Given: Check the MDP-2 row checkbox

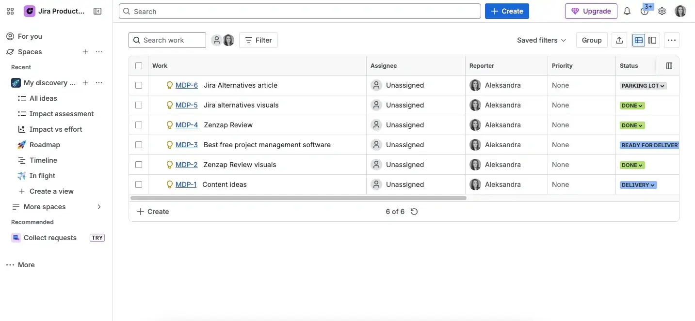Looking at the screenshot, I should click(x=139, y=165).
